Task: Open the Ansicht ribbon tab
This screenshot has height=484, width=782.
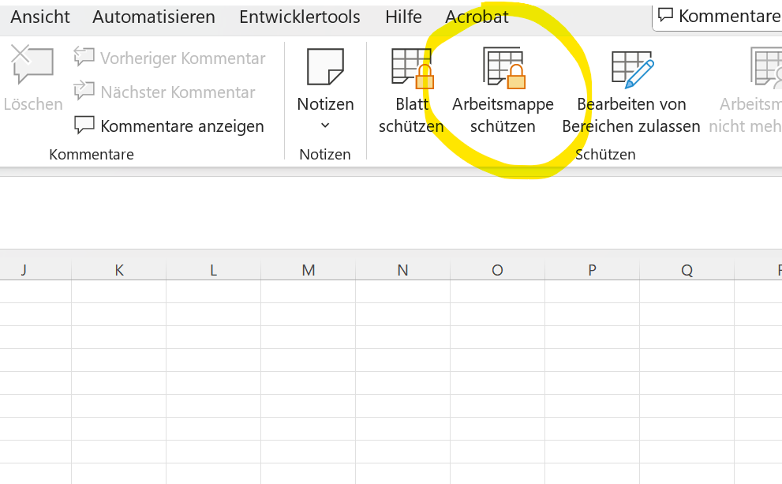Action: pos(40,17)
